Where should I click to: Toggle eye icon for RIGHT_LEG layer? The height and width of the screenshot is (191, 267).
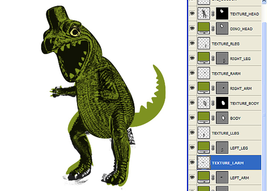point(192,58)
